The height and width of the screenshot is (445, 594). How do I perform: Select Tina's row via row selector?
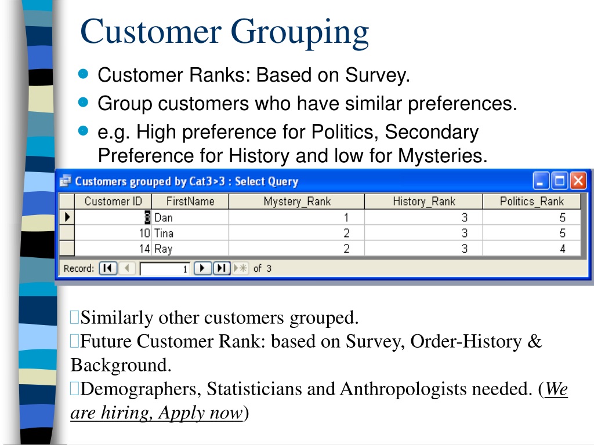click(67, 233)
